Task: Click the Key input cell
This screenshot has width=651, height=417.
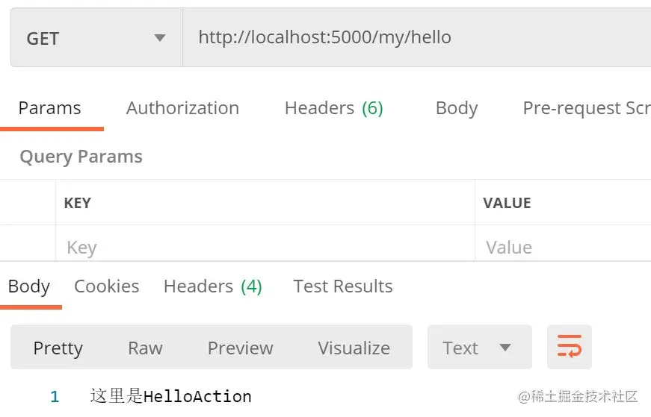Action: 265,247
